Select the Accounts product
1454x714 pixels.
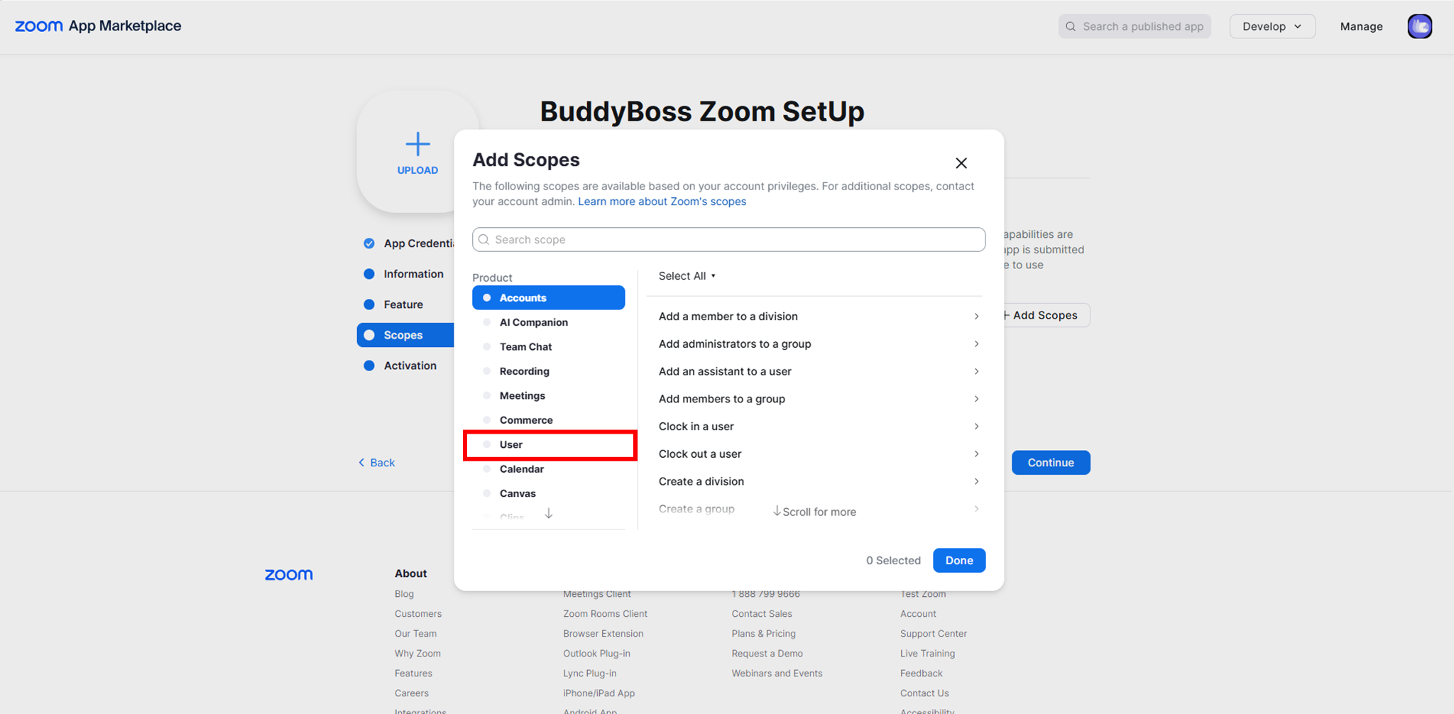tap(549, 298)
